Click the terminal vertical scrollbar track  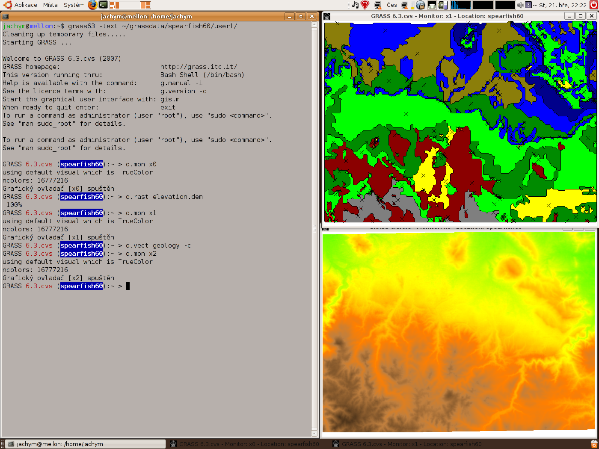[x=314, y=229]
